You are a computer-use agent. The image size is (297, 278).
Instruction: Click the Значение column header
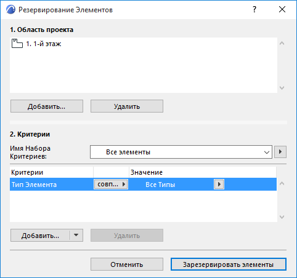click(x=203, y=172)
